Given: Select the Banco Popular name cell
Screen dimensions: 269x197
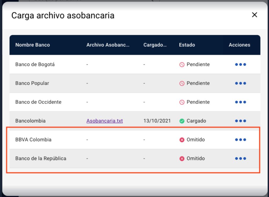Looking at the screenshot, I should [x=32, y=83].
